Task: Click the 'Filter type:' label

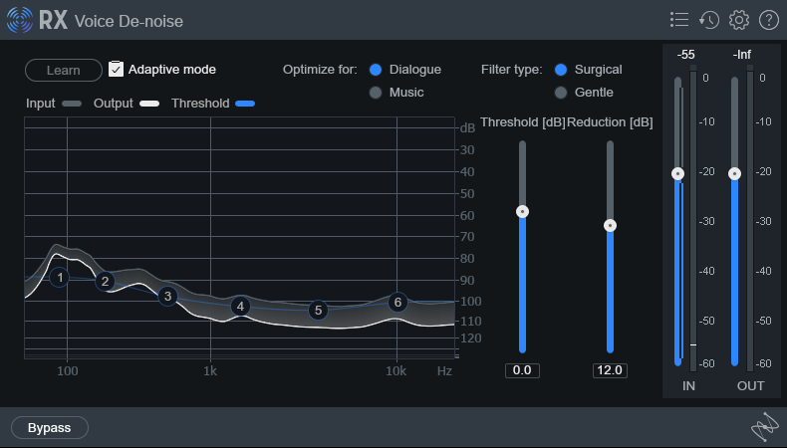Action: [511, 70]
